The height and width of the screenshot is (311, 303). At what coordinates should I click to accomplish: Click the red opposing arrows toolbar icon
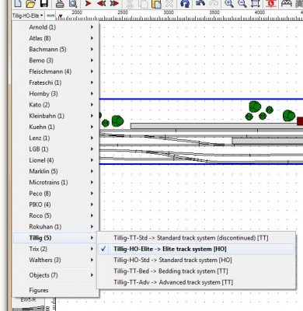(x=101, y=4)
